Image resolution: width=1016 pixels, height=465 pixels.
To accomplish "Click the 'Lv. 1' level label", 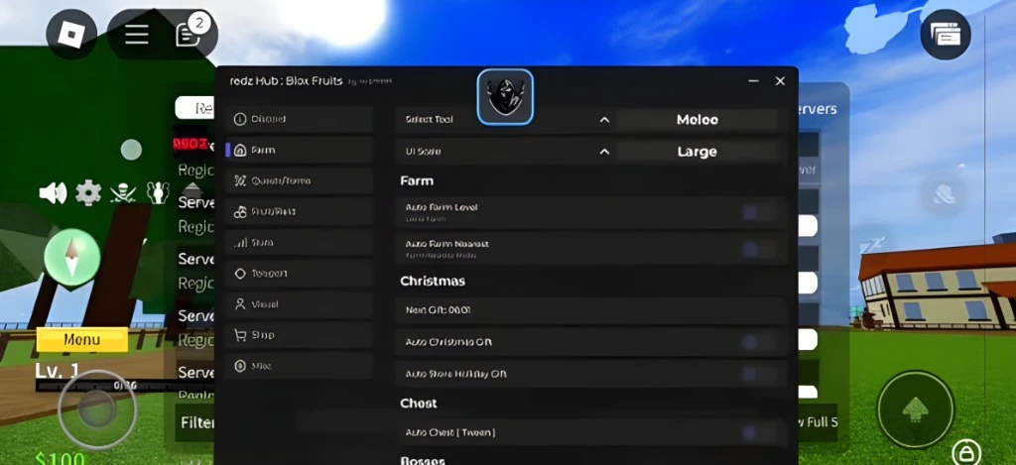I will [x=57, y=371].
